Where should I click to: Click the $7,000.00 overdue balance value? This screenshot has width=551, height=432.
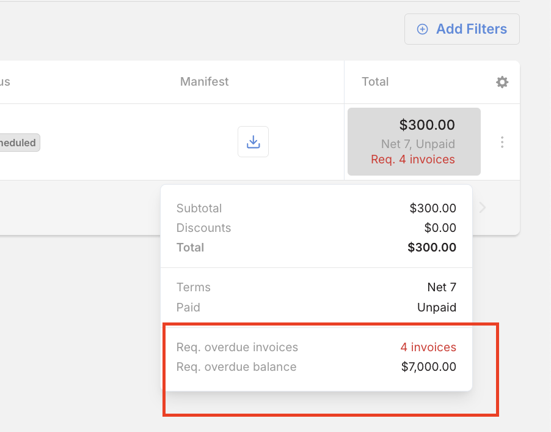tap(428, 367)
